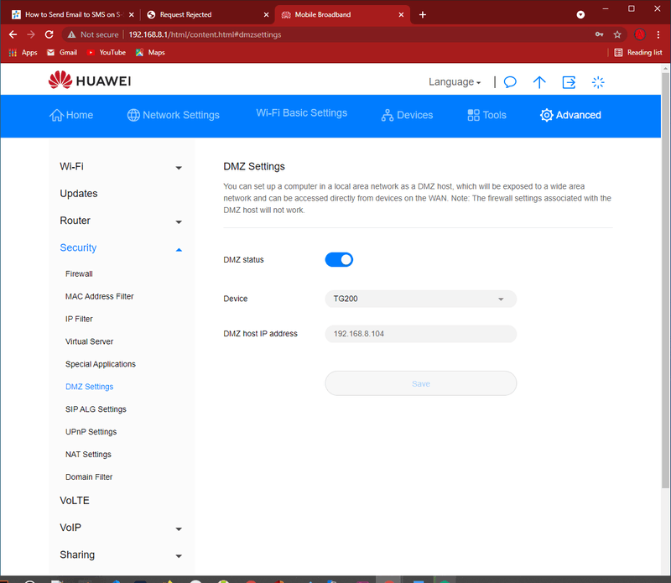Screen dimensions: 671x583
Task: Open the VoLTE sidebar item
Action: (75, 501)
